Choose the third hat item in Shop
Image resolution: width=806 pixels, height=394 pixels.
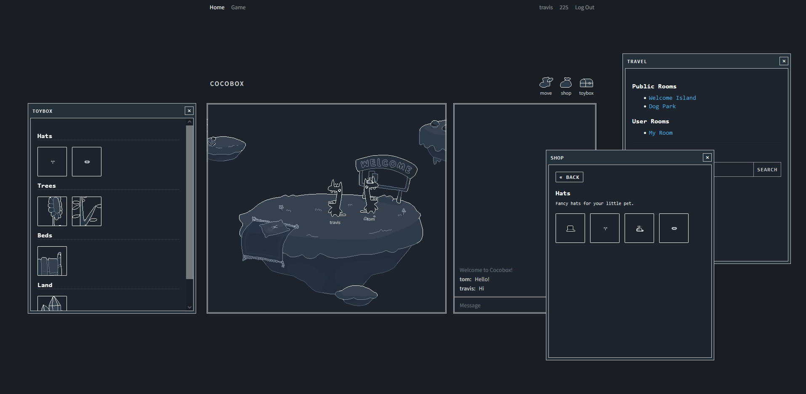click(x=639, y=228)
